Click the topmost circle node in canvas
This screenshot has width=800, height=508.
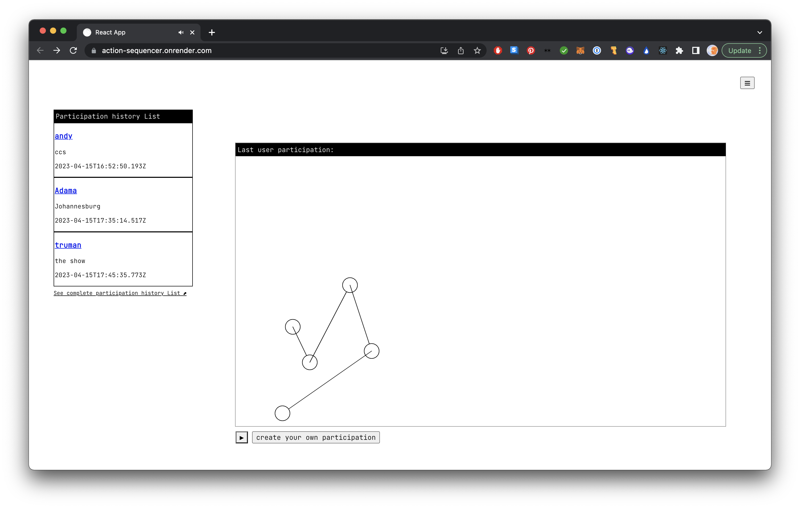350,285
